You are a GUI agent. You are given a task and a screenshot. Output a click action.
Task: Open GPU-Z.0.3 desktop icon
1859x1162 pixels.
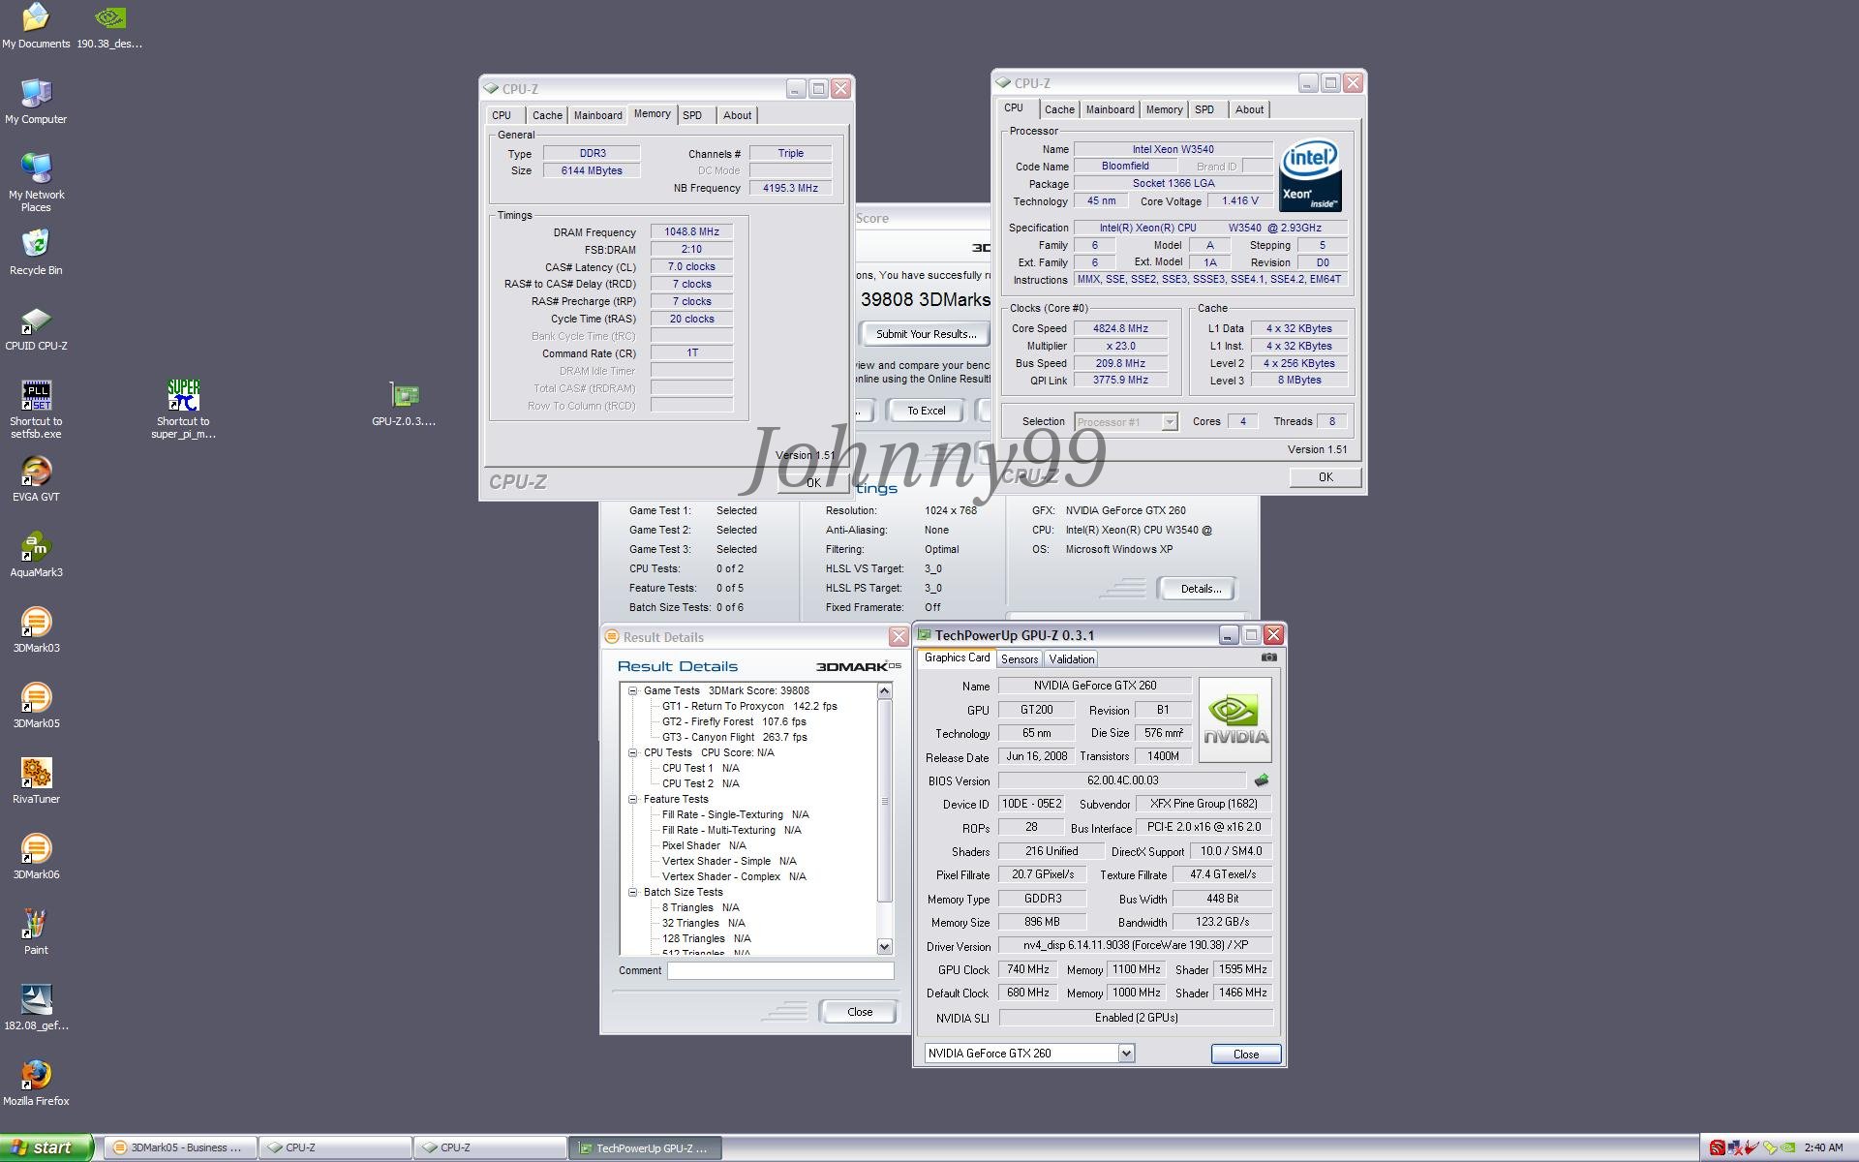point(404,404)
